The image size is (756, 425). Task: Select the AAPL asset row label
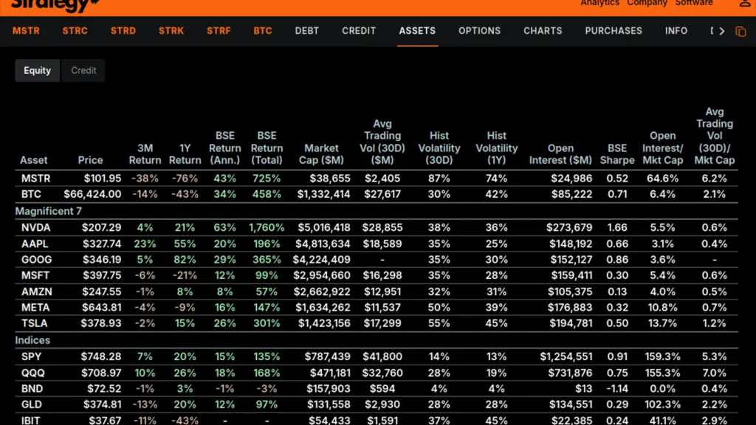coord(35,243)
